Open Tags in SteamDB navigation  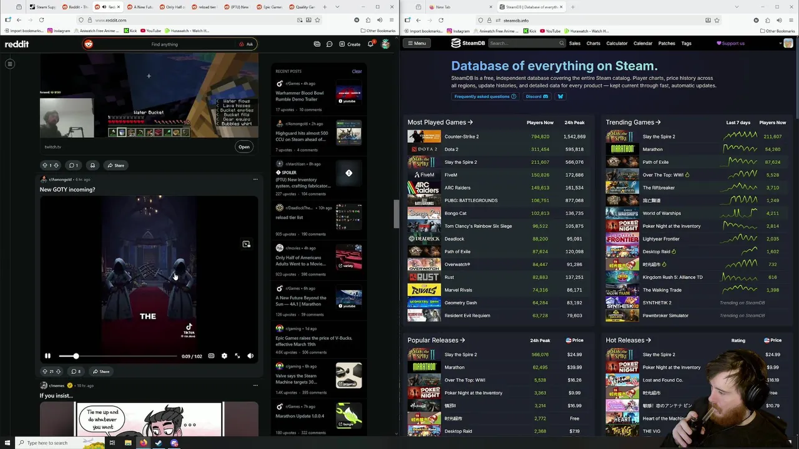(686, 44)
